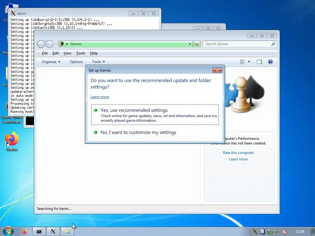Image resolution: width=315 pixels, height=236 pixels.
Task: Launch Firefox from the taskbar
Action: pos(25,232)
